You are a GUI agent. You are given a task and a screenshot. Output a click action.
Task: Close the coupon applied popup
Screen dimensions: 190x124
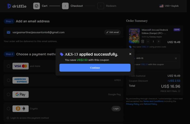point(130,54)
